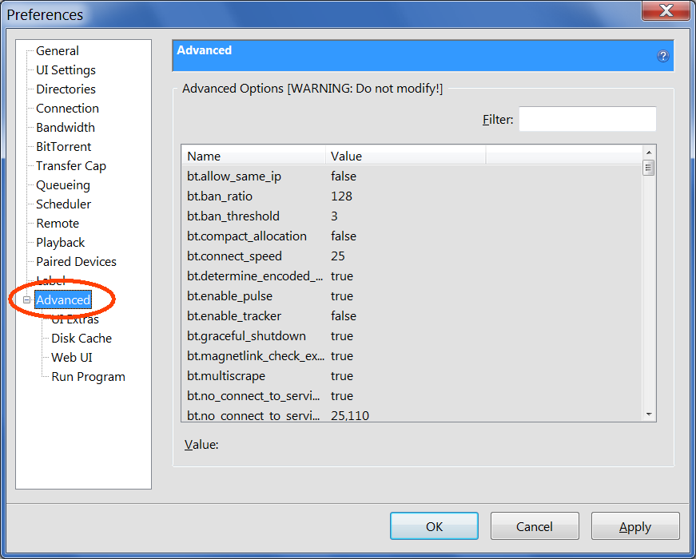Open Disk Cache sub-item

coord(82,339)
